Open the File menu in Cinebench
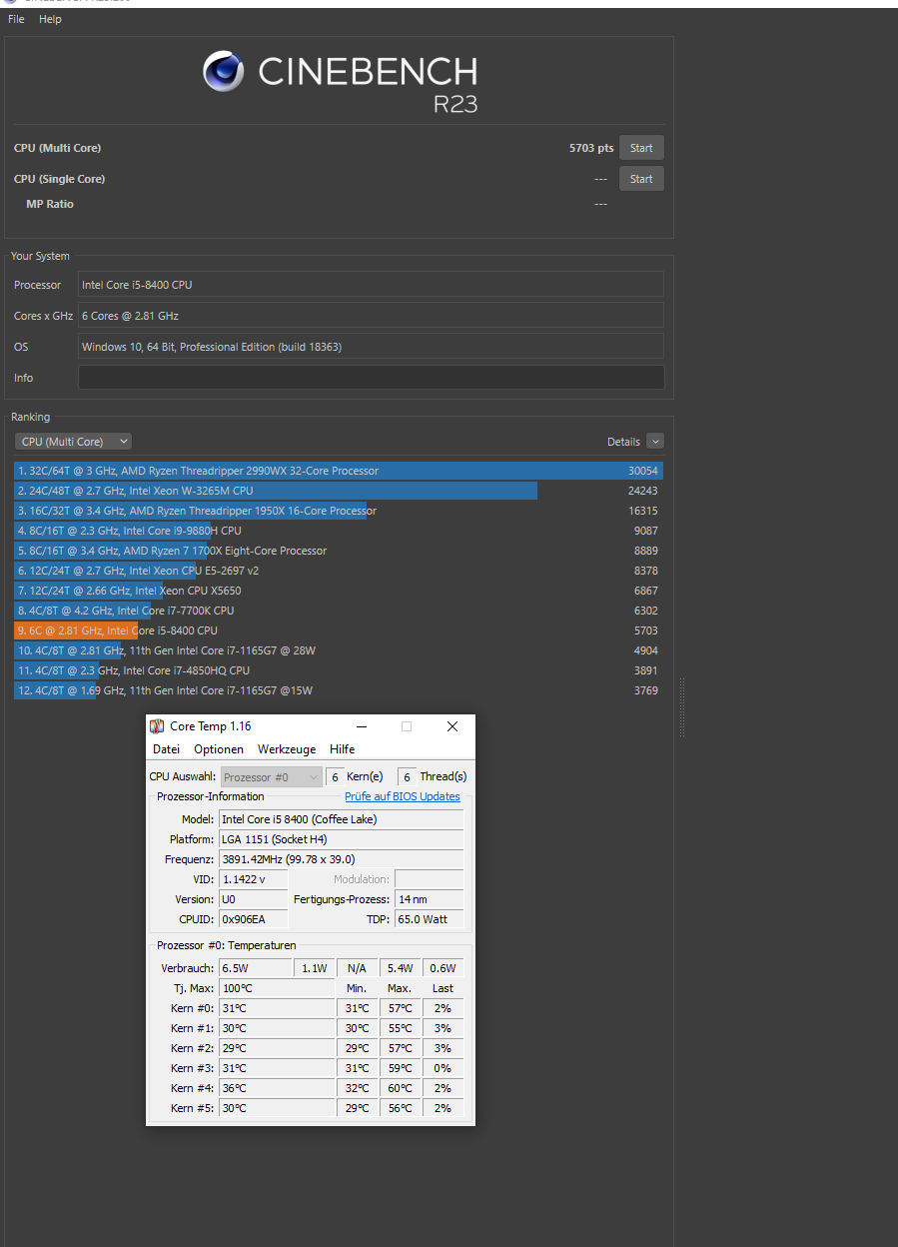Image resolution: width=898 pixels, height=1247 pixels. click(x=15, y=19)
